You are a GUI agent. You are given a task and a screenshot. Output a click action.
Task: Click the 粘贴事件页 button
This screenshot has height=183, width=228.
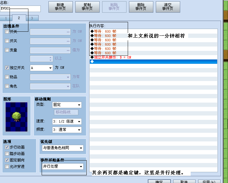114,7
